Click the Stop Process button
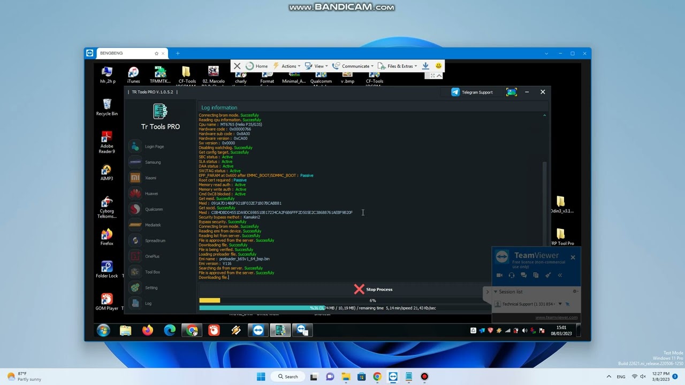 (x=373, y=289)
